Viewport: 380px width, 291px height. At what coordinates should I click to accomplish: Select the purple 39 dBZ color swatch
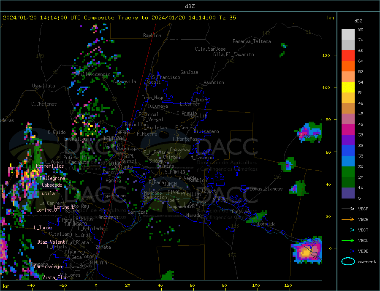348,140
